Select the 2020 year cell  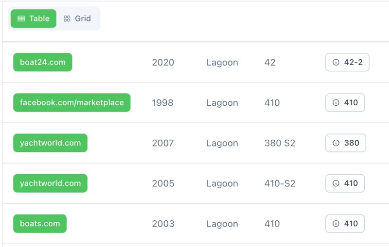[x=163, y=63]
